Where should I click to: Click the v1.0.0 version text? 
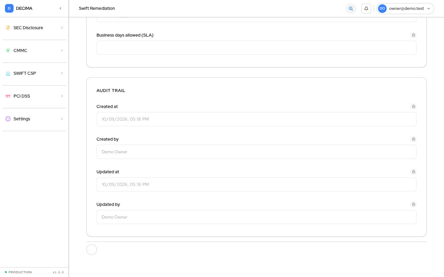click(58, 272)
